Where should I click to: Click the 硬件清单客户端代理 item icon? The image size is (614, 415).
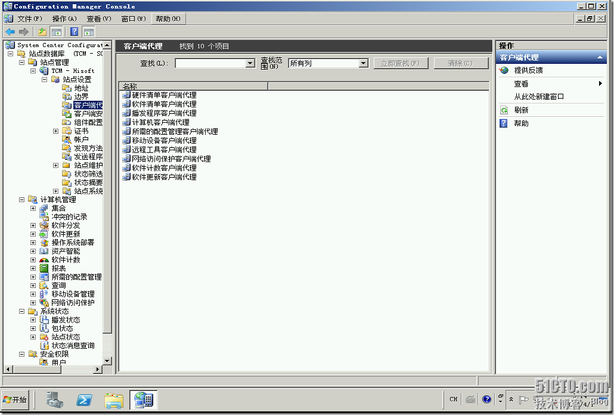[126, 95]
